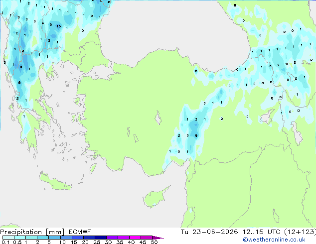Select the 2–5 mm legend color swatch
The image size is (316, 244).
point(43,238)
